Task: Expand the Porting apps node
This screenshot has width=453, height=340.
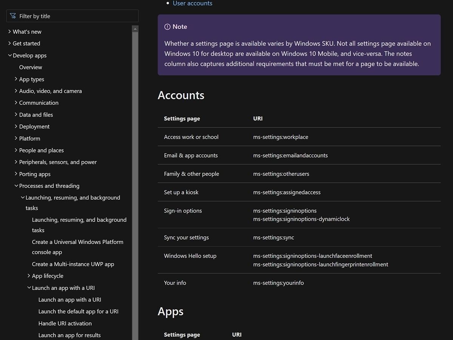Action: [x=16, y=174]
